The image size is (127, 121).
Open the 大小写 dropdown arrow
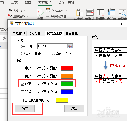point(24,10)
